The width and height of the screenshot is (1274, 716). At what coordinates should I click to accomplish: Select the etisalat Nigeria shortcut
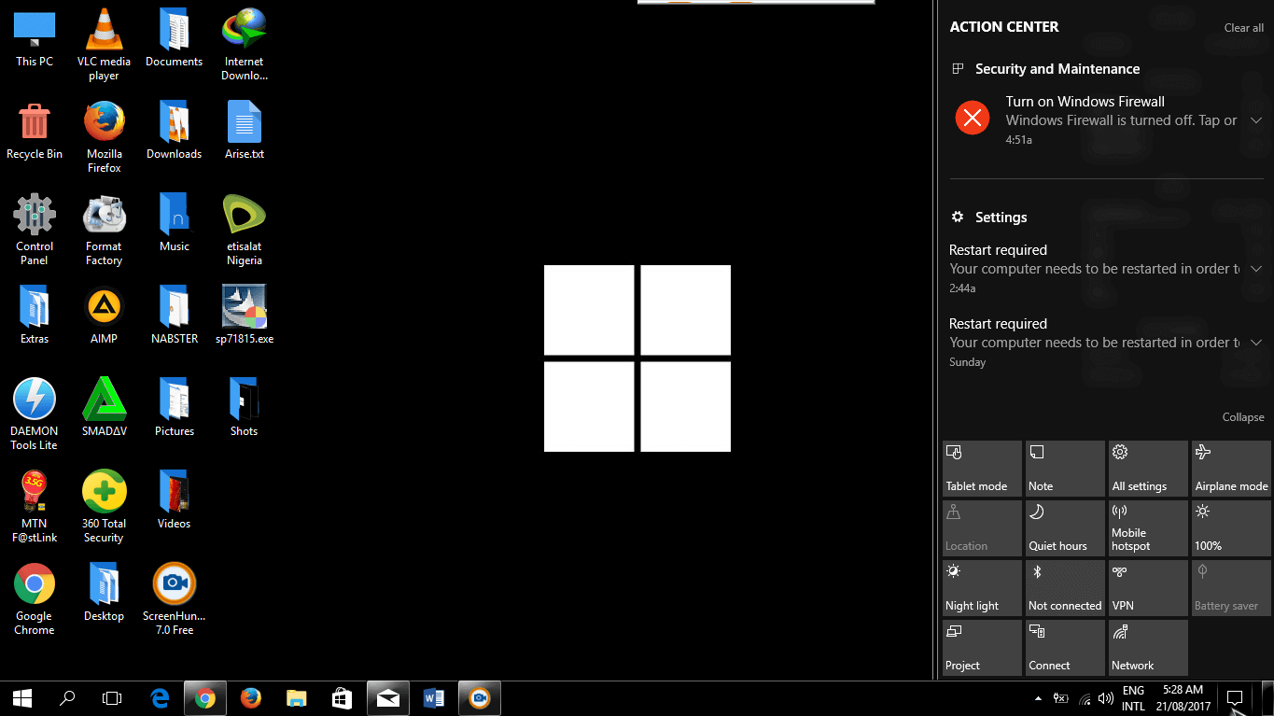click(x=244, y=230)
